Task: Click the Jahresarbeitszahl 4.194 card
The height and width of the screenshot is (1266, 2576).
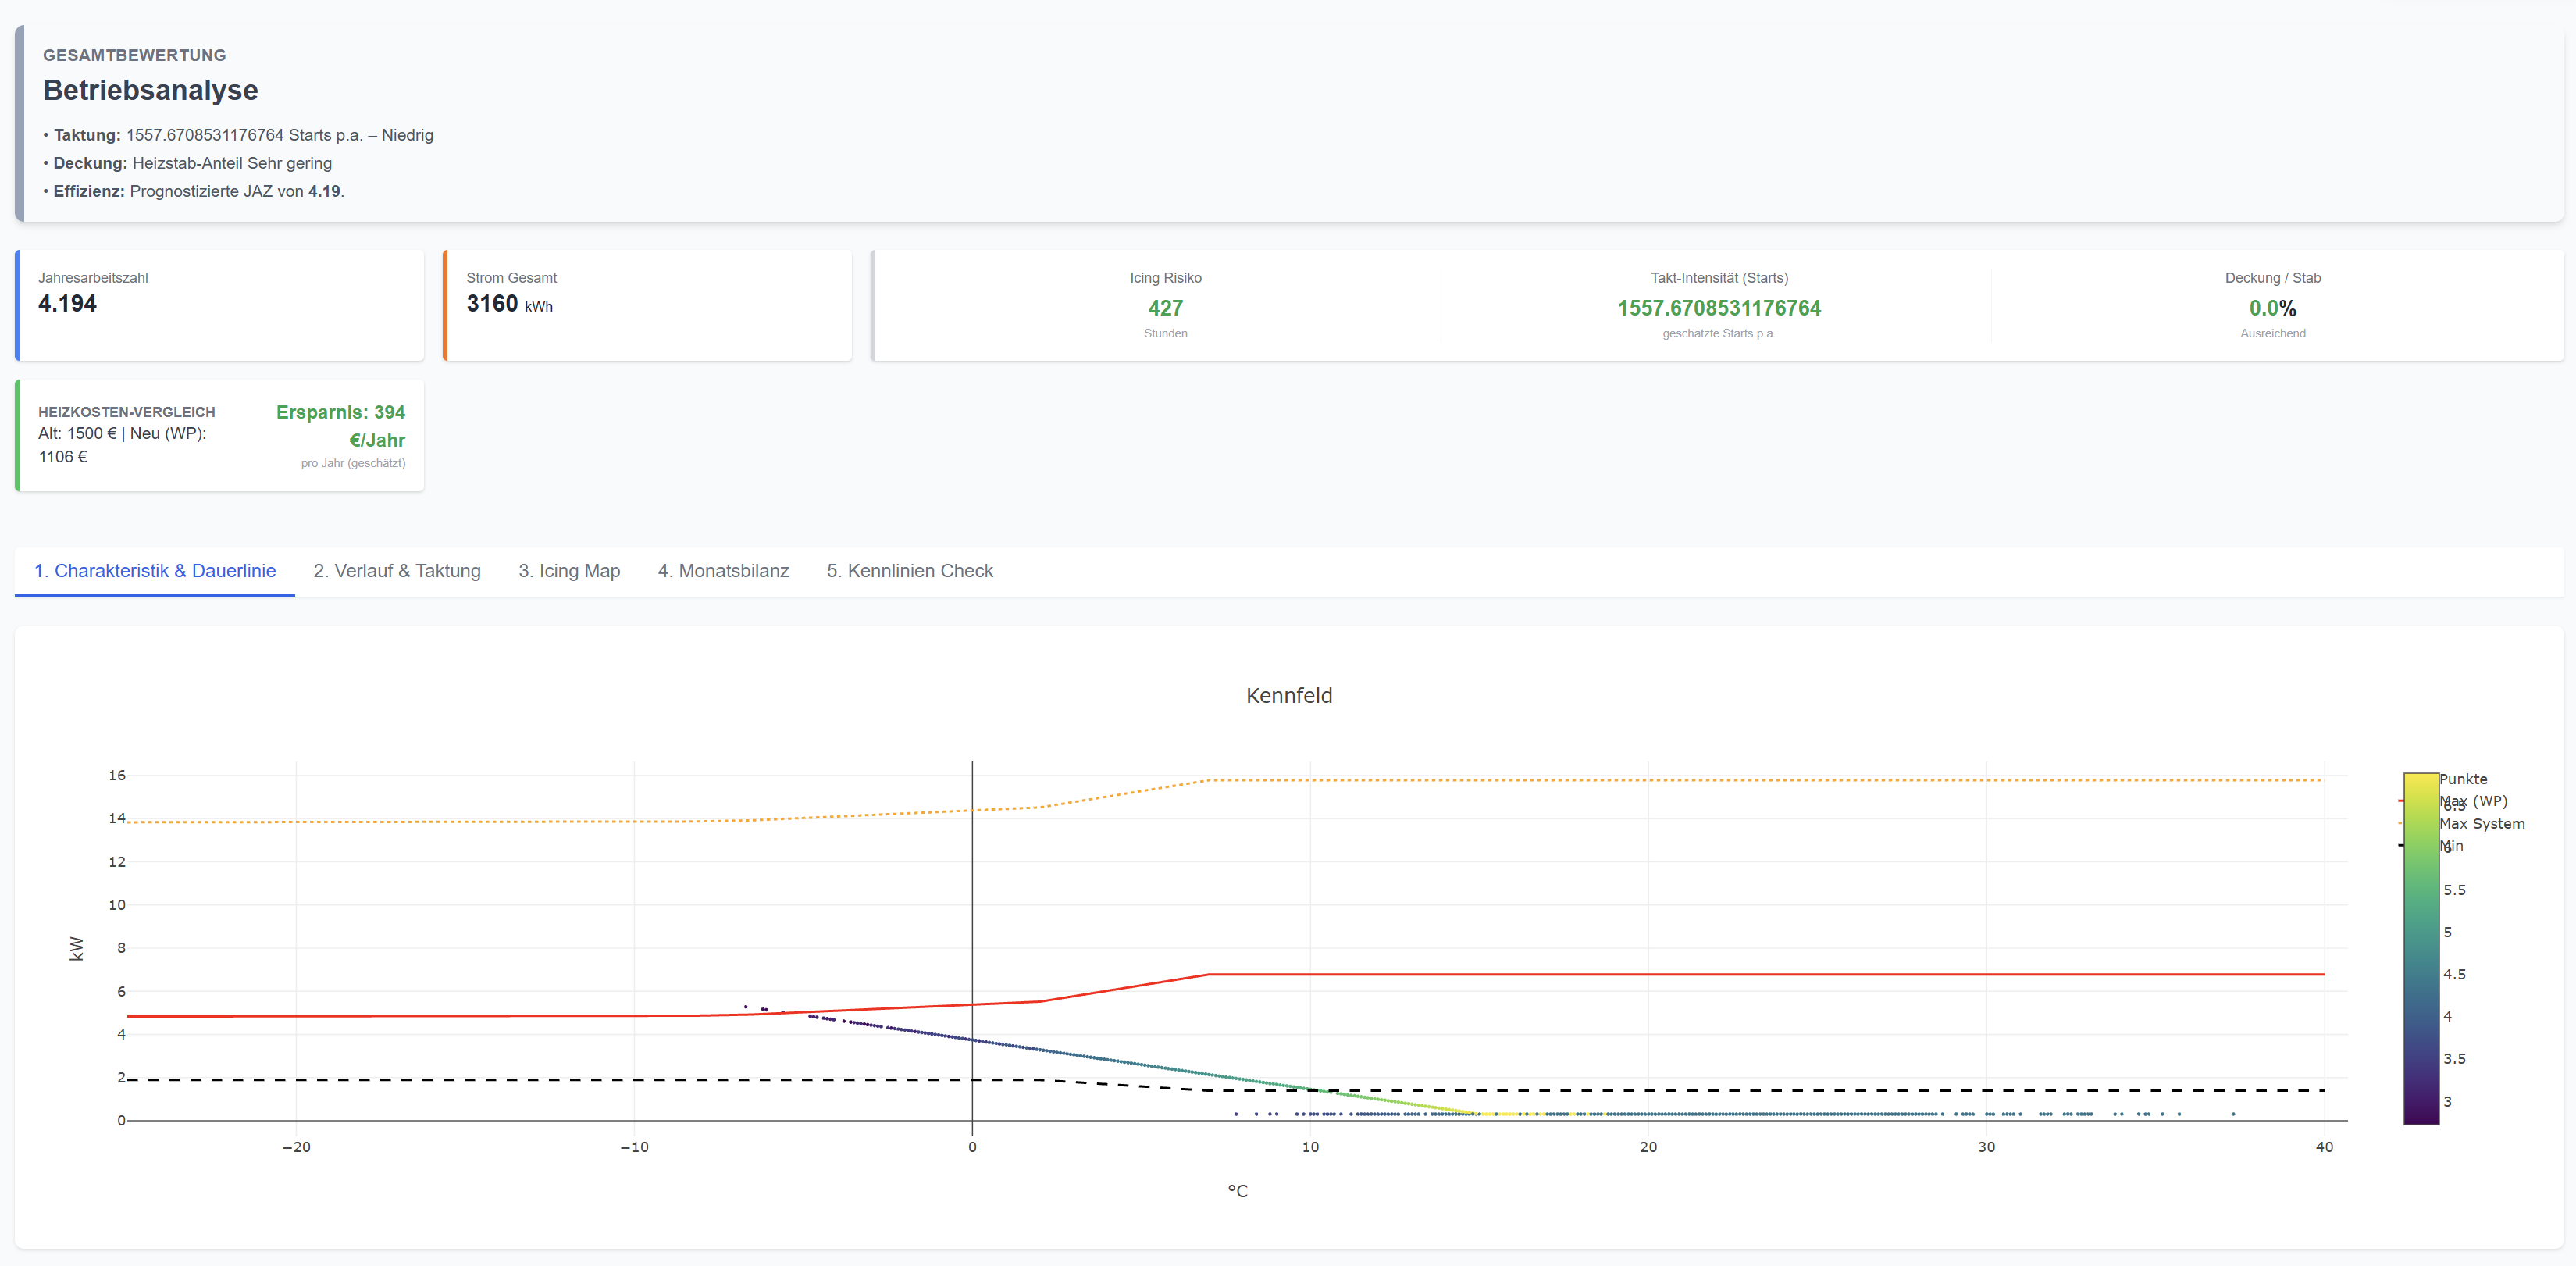Action: pyautogui.click(x=220, y=305)
